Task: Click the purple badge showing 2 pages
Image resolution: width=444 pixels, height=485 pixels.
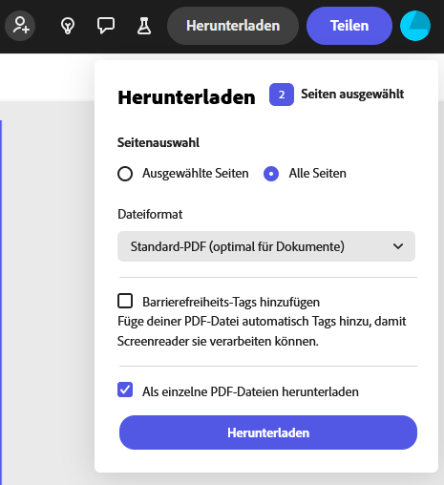Action: click(x=282, y=95)
